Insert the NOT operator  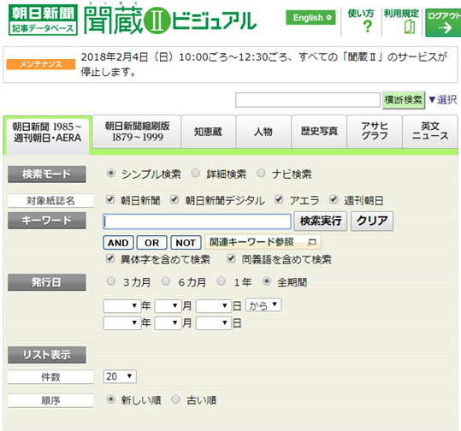[x=186, y=243]
